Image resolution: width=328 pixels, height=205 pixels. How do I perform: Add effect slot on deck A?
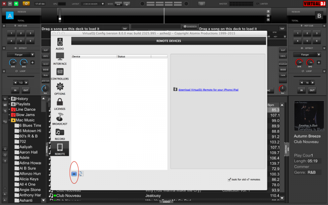click(x=32, y=62)
